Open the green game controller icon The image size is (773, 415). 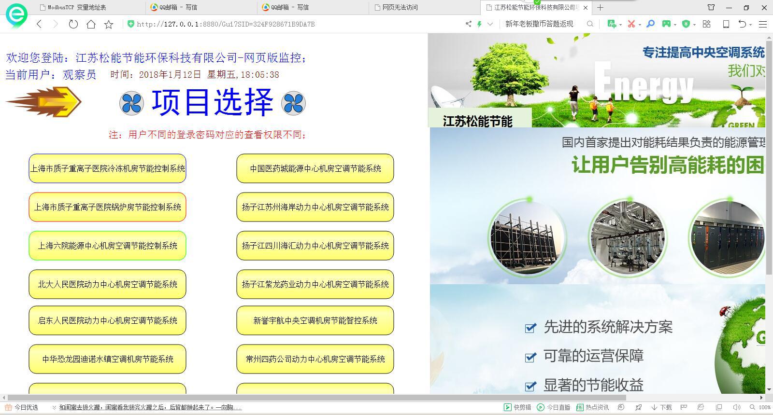[x=666, y=24]
